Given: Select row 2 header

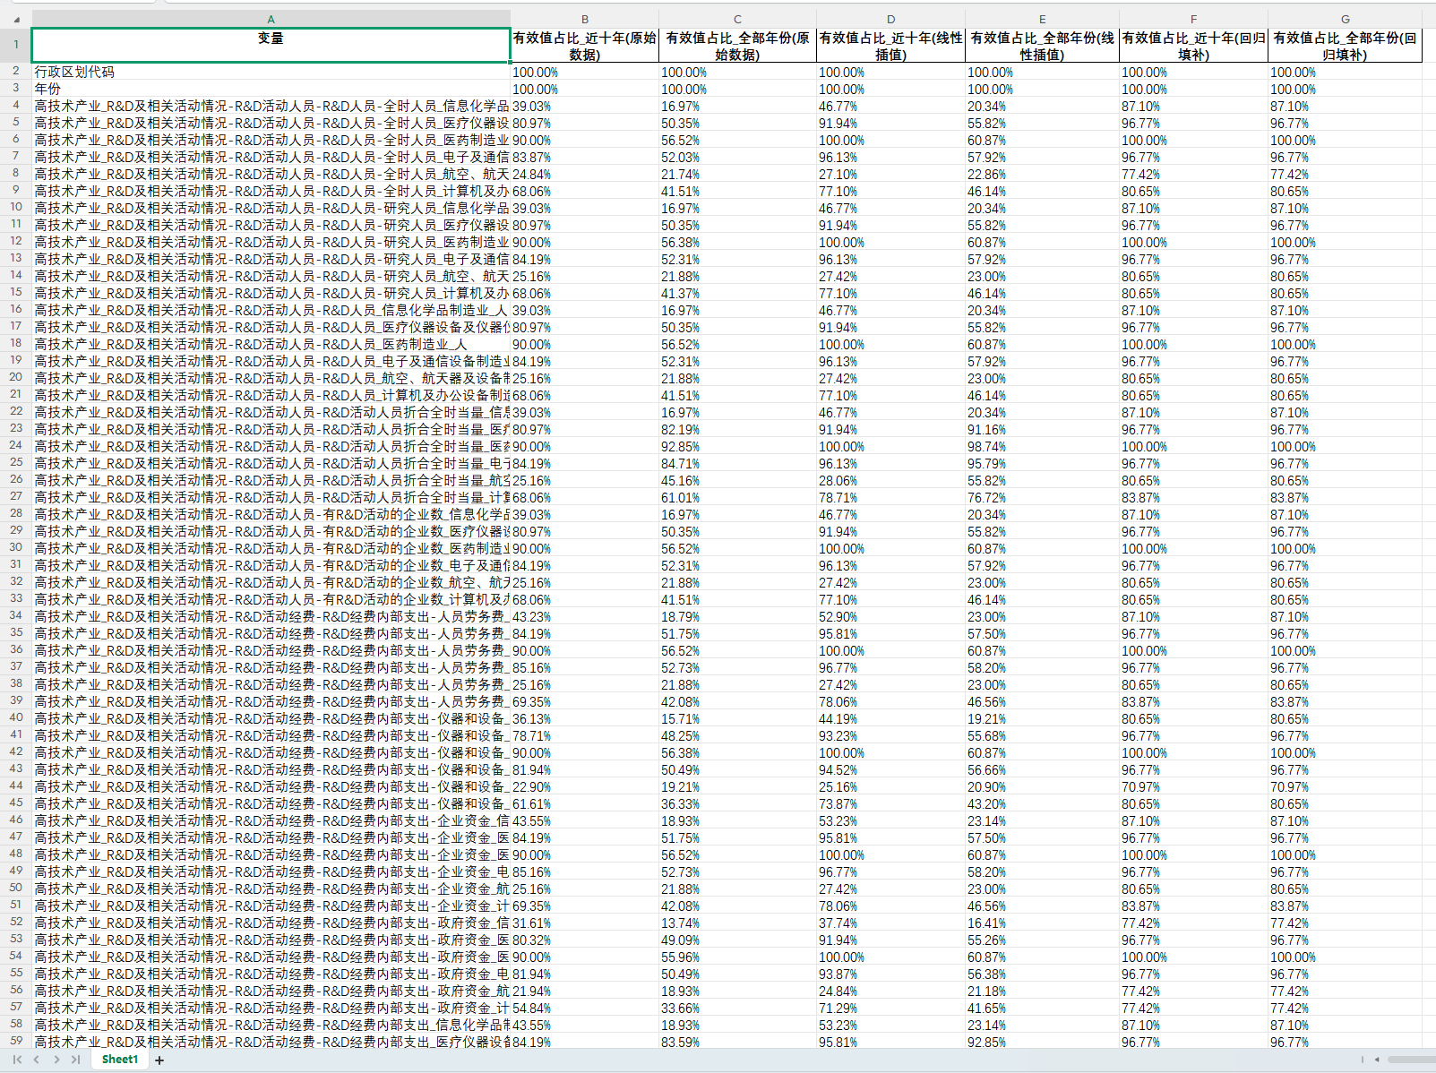Looking at the screenshot, I should pos(16,71).
